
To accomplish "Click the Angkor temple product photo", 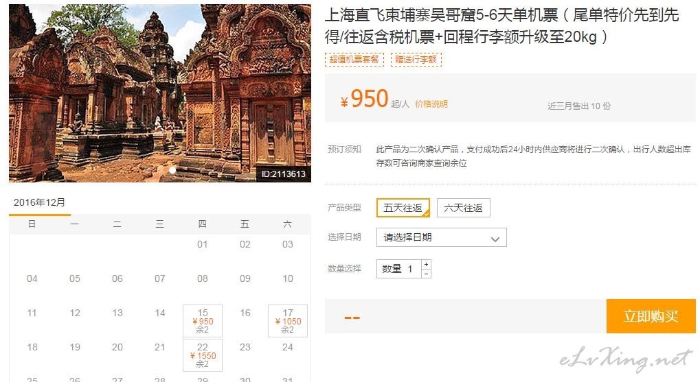I will tap(160, 93).
